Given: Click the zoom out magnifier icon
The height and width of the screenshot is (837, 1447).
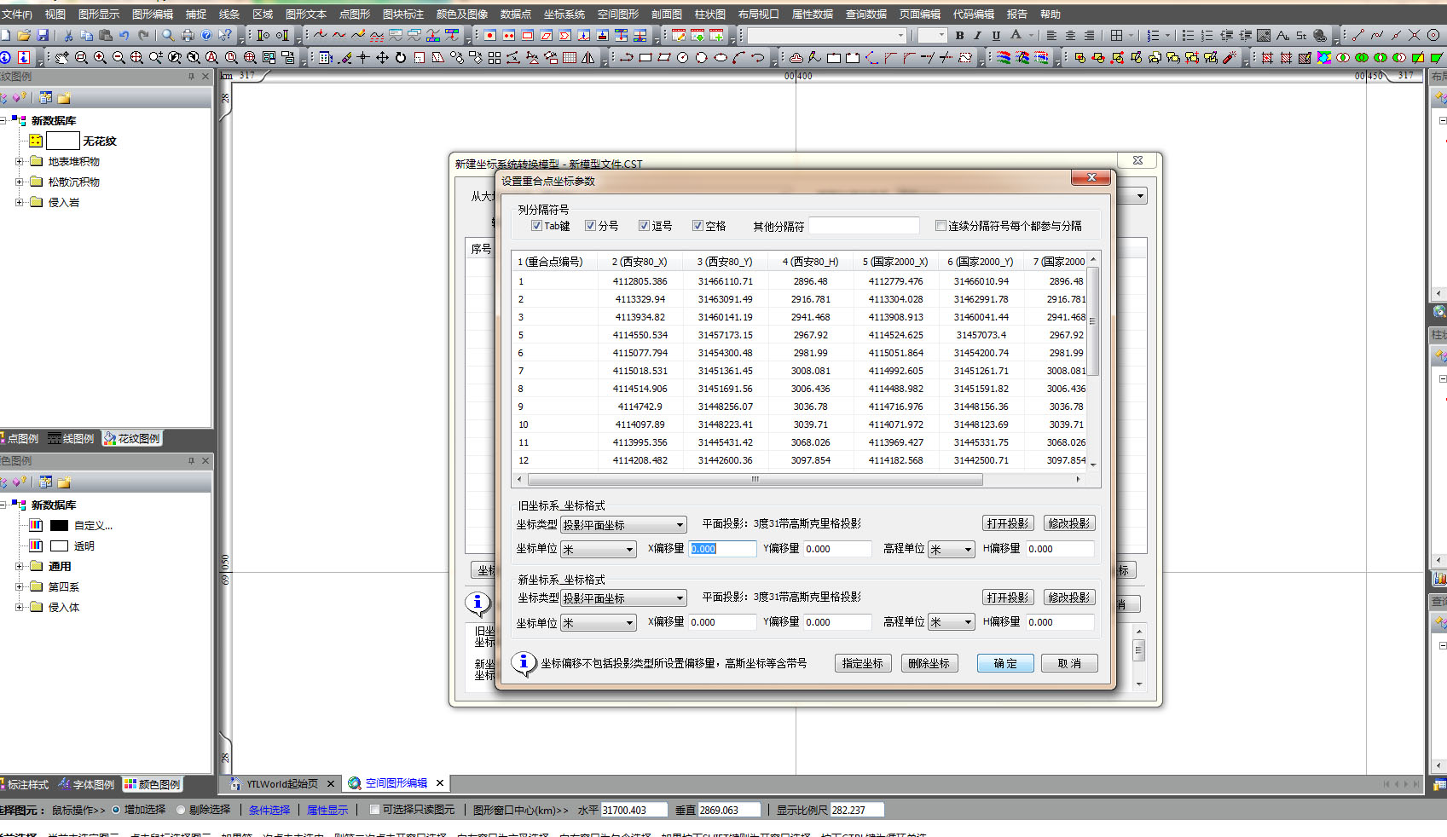Looking at the screenshot, I should [x=119, y=57].
